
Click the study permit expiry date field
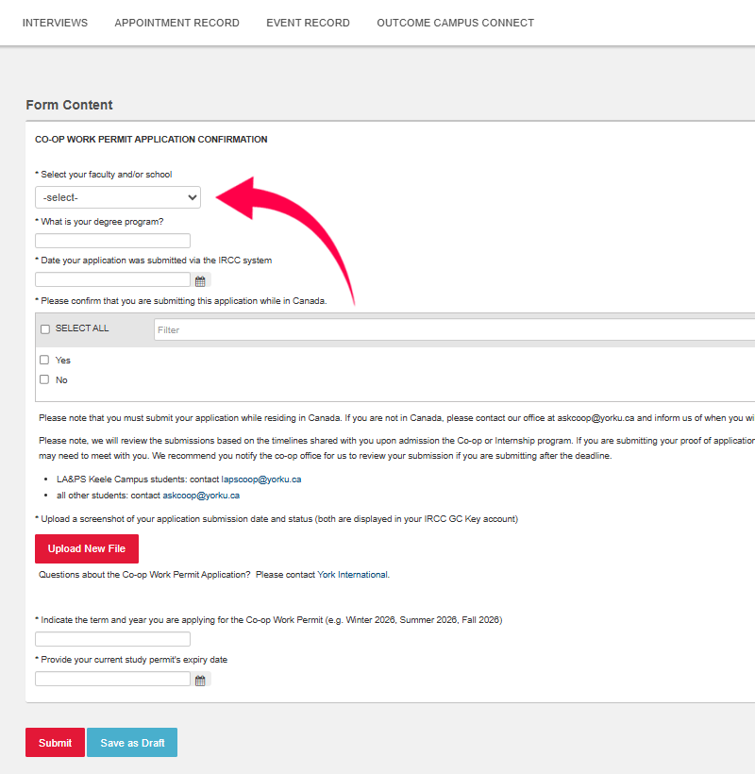(112, 679)
